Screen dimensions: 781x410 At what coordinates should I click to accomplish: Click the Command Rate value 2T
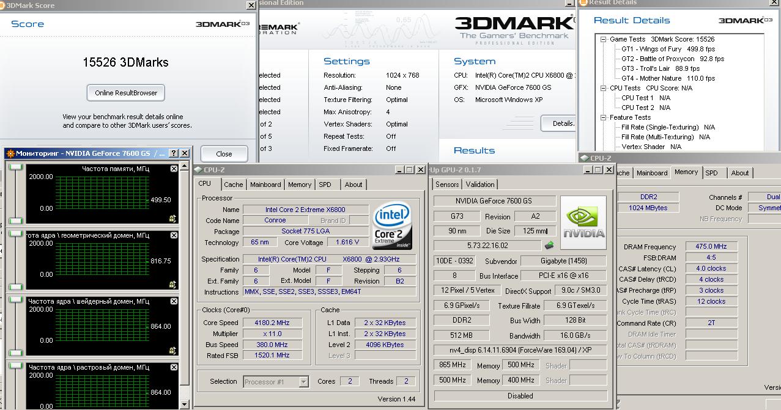point(711,323)
